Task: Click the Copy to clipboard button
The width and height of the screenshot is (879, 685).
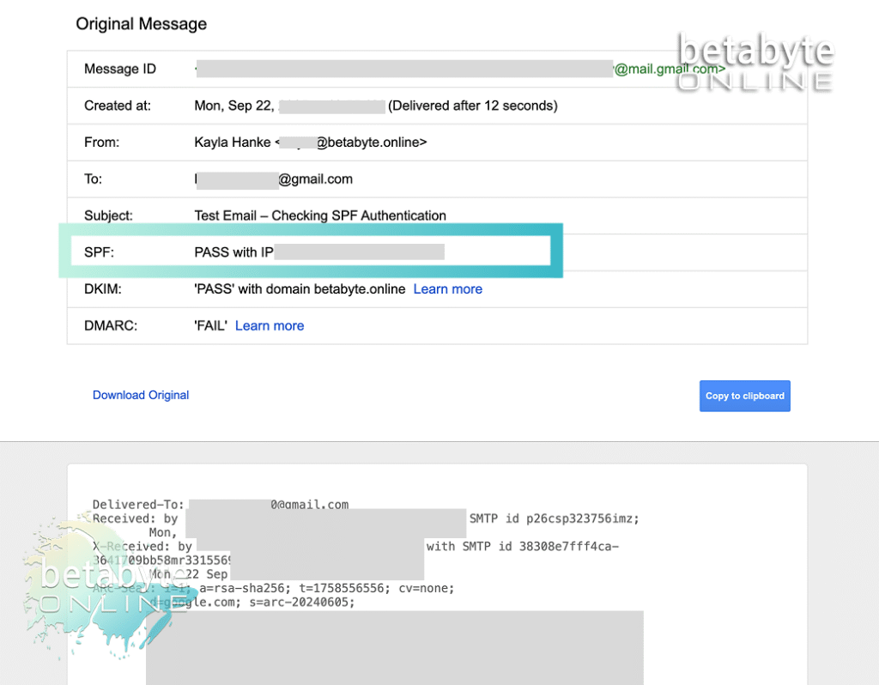Action: pyautogui.click(x=744, y=396)
